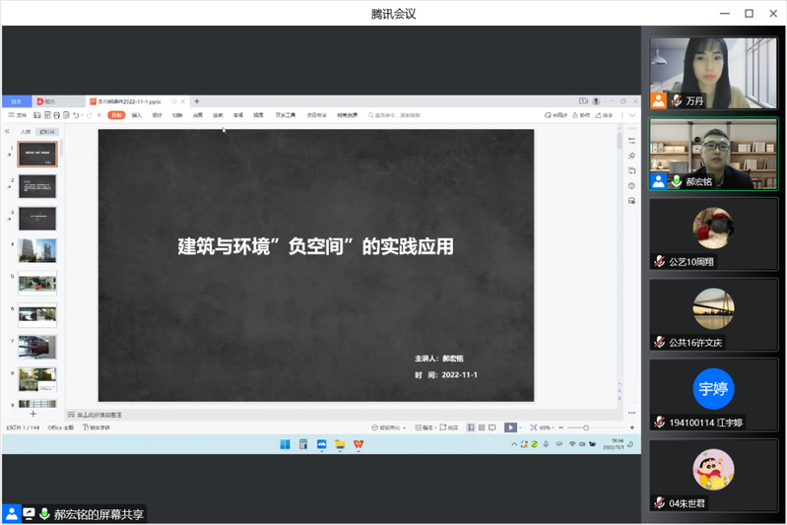Image resolution: width=787 pixels, height=525 pixels.
Task: Start slideshow with the play button
Action: pos(510,427)
